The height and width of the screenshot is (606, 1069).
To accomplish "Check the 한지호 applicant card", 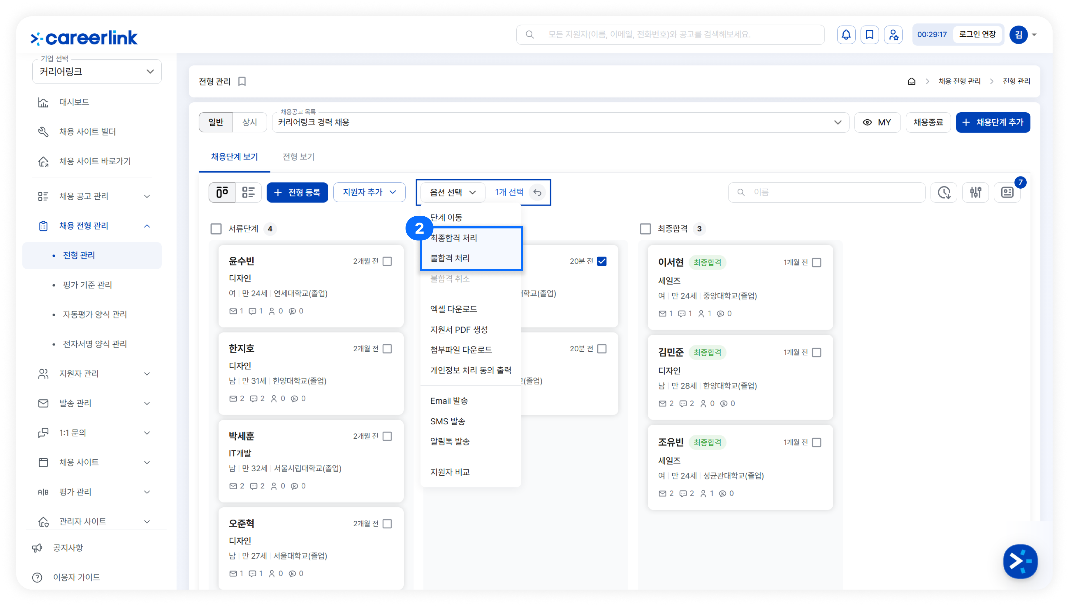I will tap(387, 349).
